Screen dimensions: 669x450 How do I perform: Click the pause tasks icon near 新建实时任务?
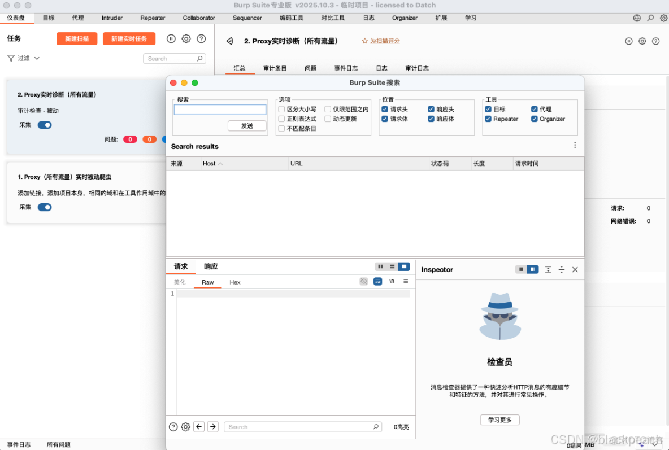point(171,38)
